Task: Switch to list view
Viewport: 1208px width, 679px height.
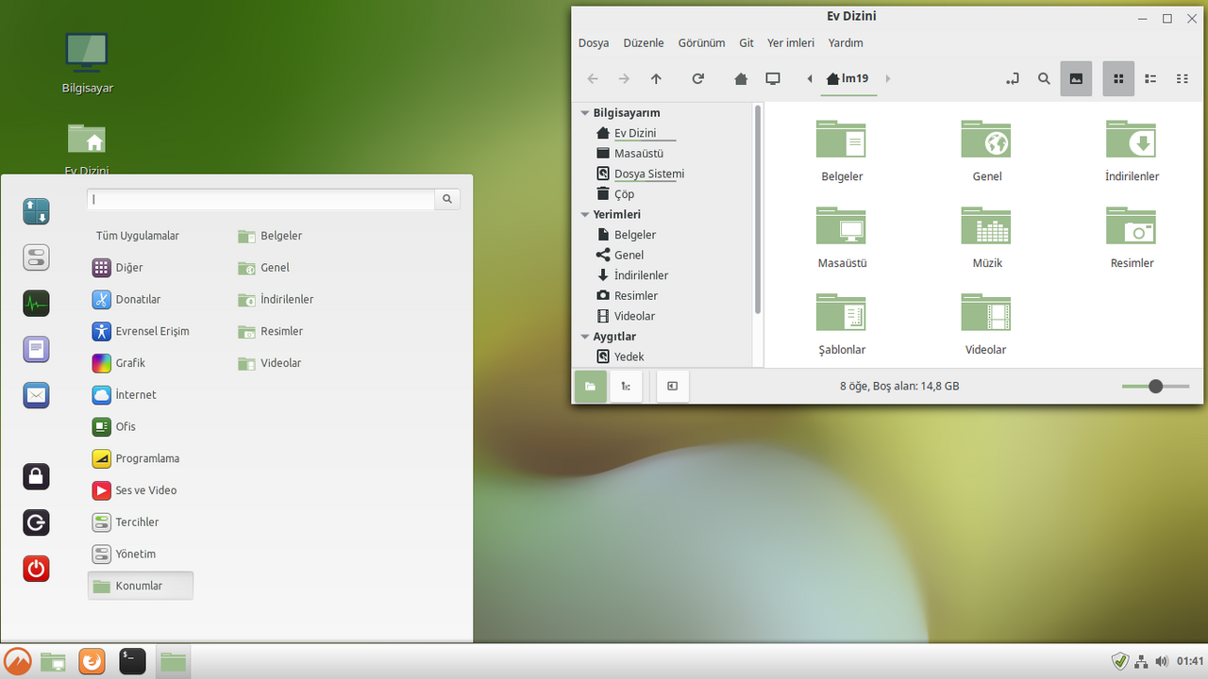Action: (1150, 79)
